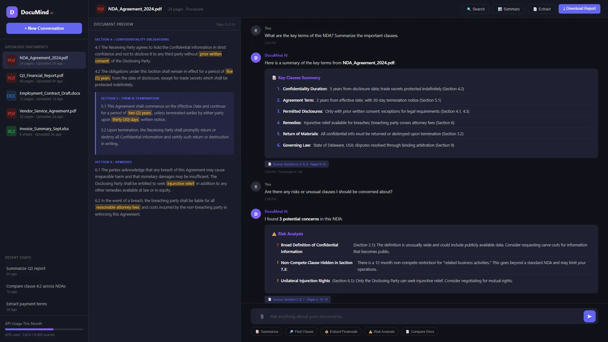The width and height of the screenshot is (608, 342).
Task: Click the PDF icon beside Vendor_Service_Agreement.pdf
Action: pyautogui.click(x=11, y=114)
